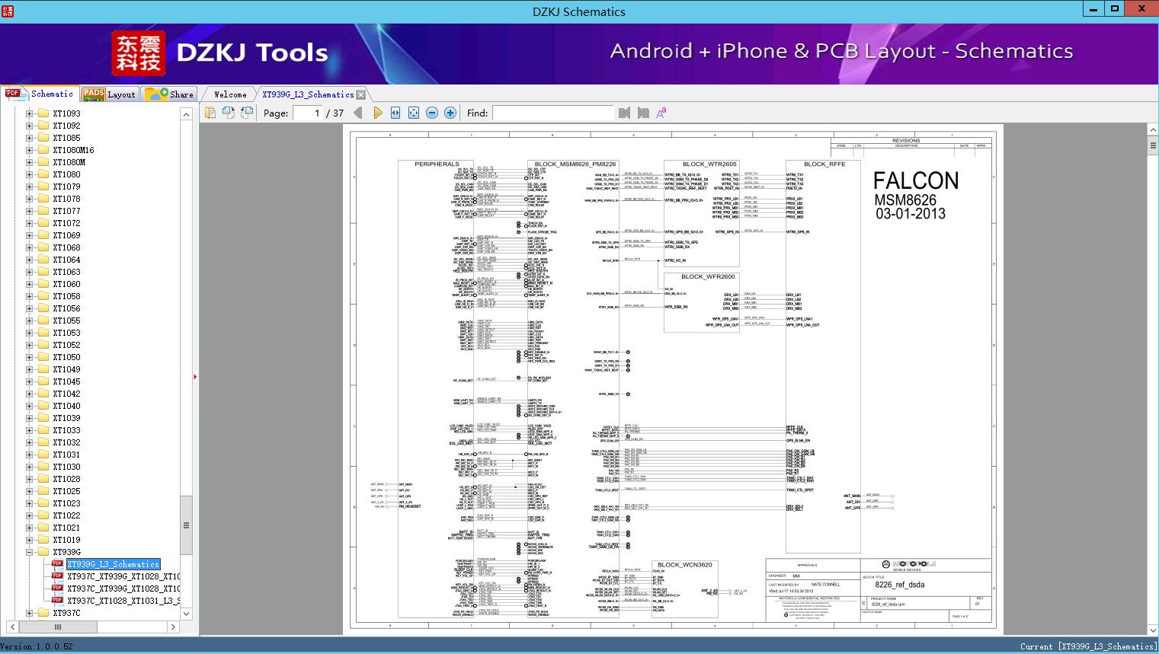Image resolution: width=1159 pixels, height=654 pixels.
Task: Click the tree panel scroll down arrow
Action: pyautogui.click(x=186, y=613)
